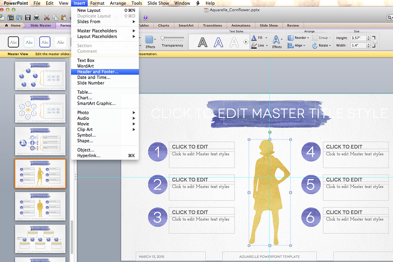Open the script menu icon in menu bar
Screen dimensions: 393x262
pos(198,3)
